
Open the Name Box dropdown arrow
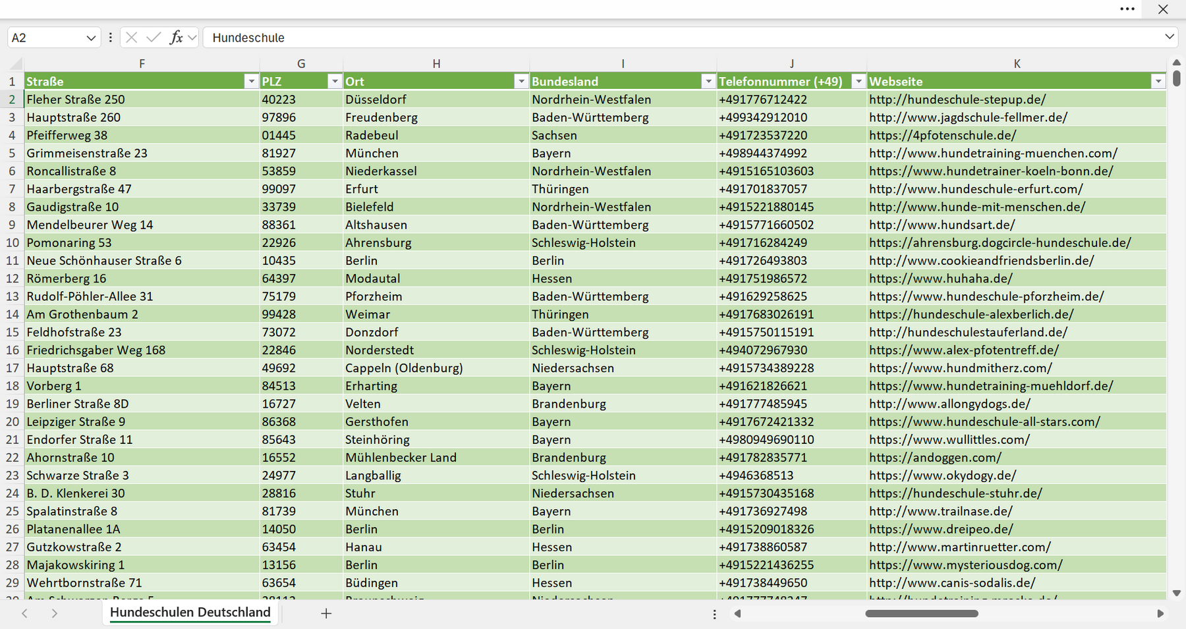coord(91,38)
